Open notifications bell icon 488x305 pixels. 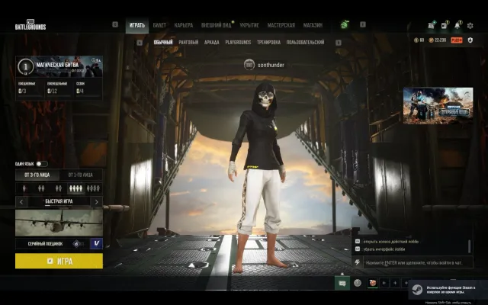[457, 25]
